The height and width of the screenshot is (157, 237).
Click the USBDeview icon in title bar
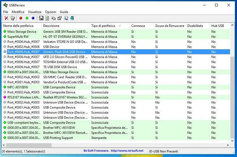tap(6, 5)
